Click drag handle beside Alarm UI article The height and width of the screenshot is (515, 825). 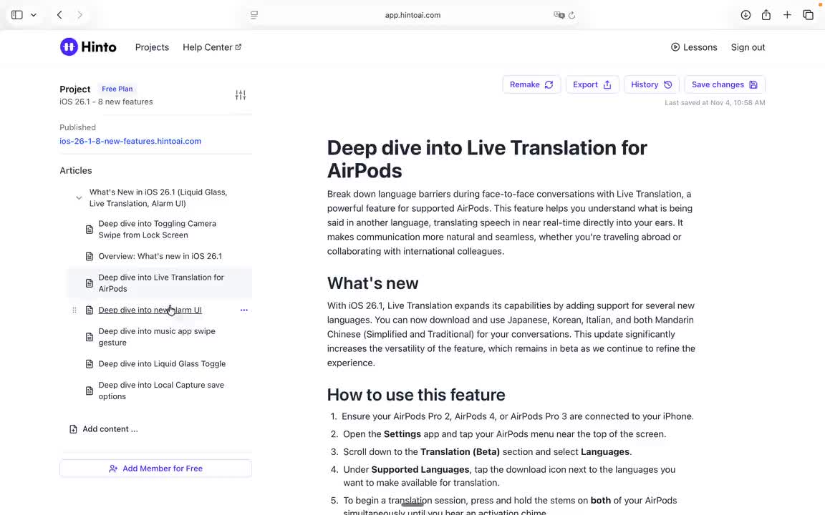point(74,310)
